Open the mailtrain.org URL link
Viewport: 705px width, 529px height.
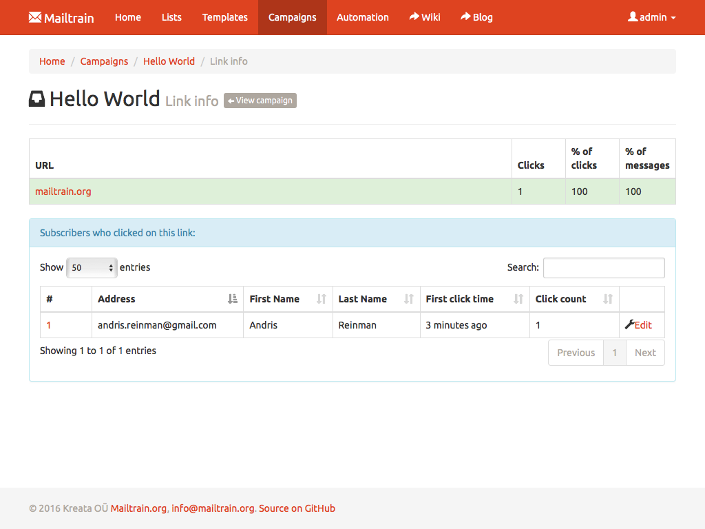(63, 191)
